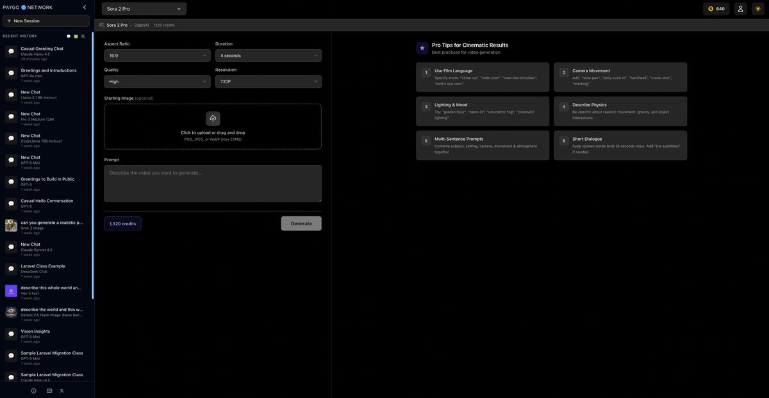Open the Llama 3.1 8B Instruct New Chat
769x398 pixels.
[x=45, y=95]
